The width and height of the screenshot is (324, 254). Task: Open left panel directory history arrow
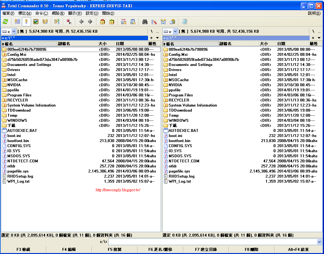click(158, 38)
